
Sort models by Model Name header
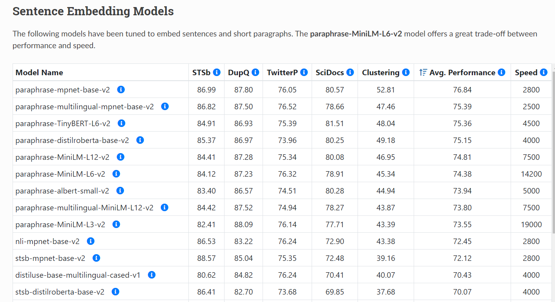[x=39, y=72]
